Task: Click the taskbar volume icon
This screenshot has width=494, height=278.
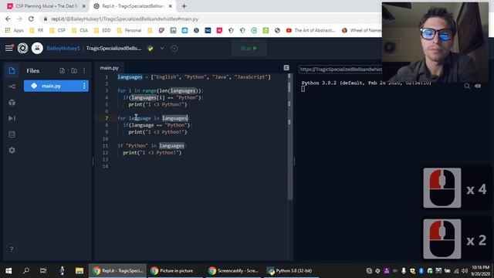Action: point(464,271)
